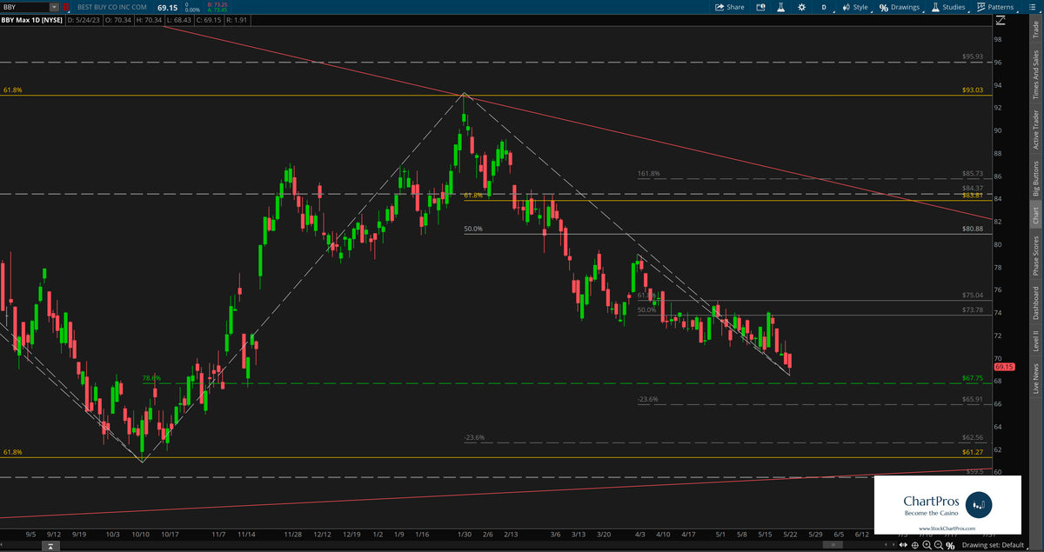Click the zoom-out magnifier at bottom right
Image resolution: width=1044 pixels, height=552 pixels.
(x=939, y=546)
